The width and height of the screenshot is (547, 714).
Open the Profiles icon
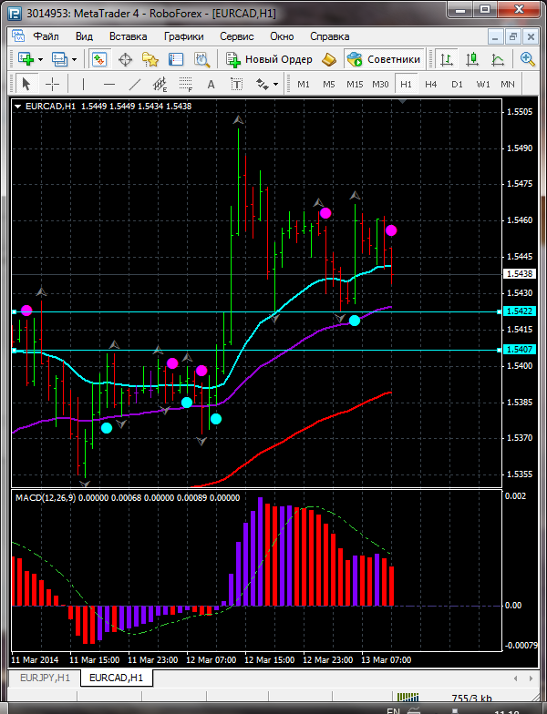[59, 59]
